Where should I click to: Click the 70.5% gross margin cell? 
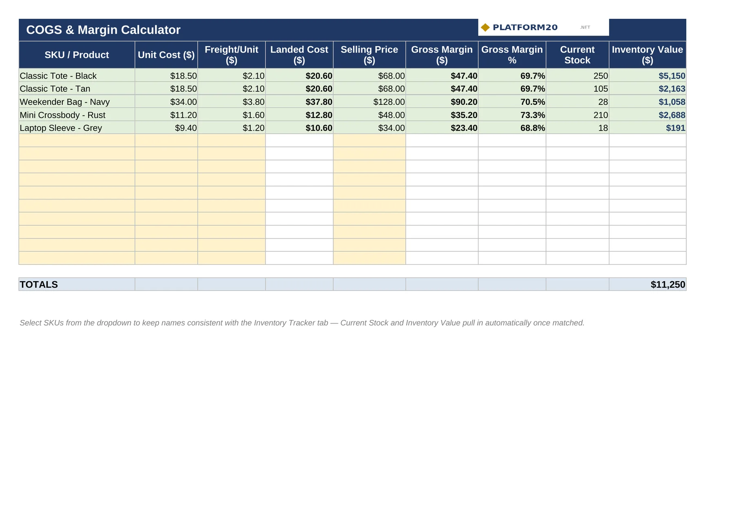click(512, 102)
